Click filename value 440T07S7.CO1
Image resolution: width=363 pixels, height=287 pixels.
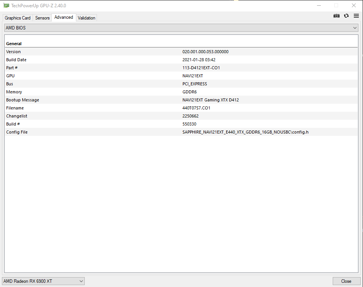[196, 108]
